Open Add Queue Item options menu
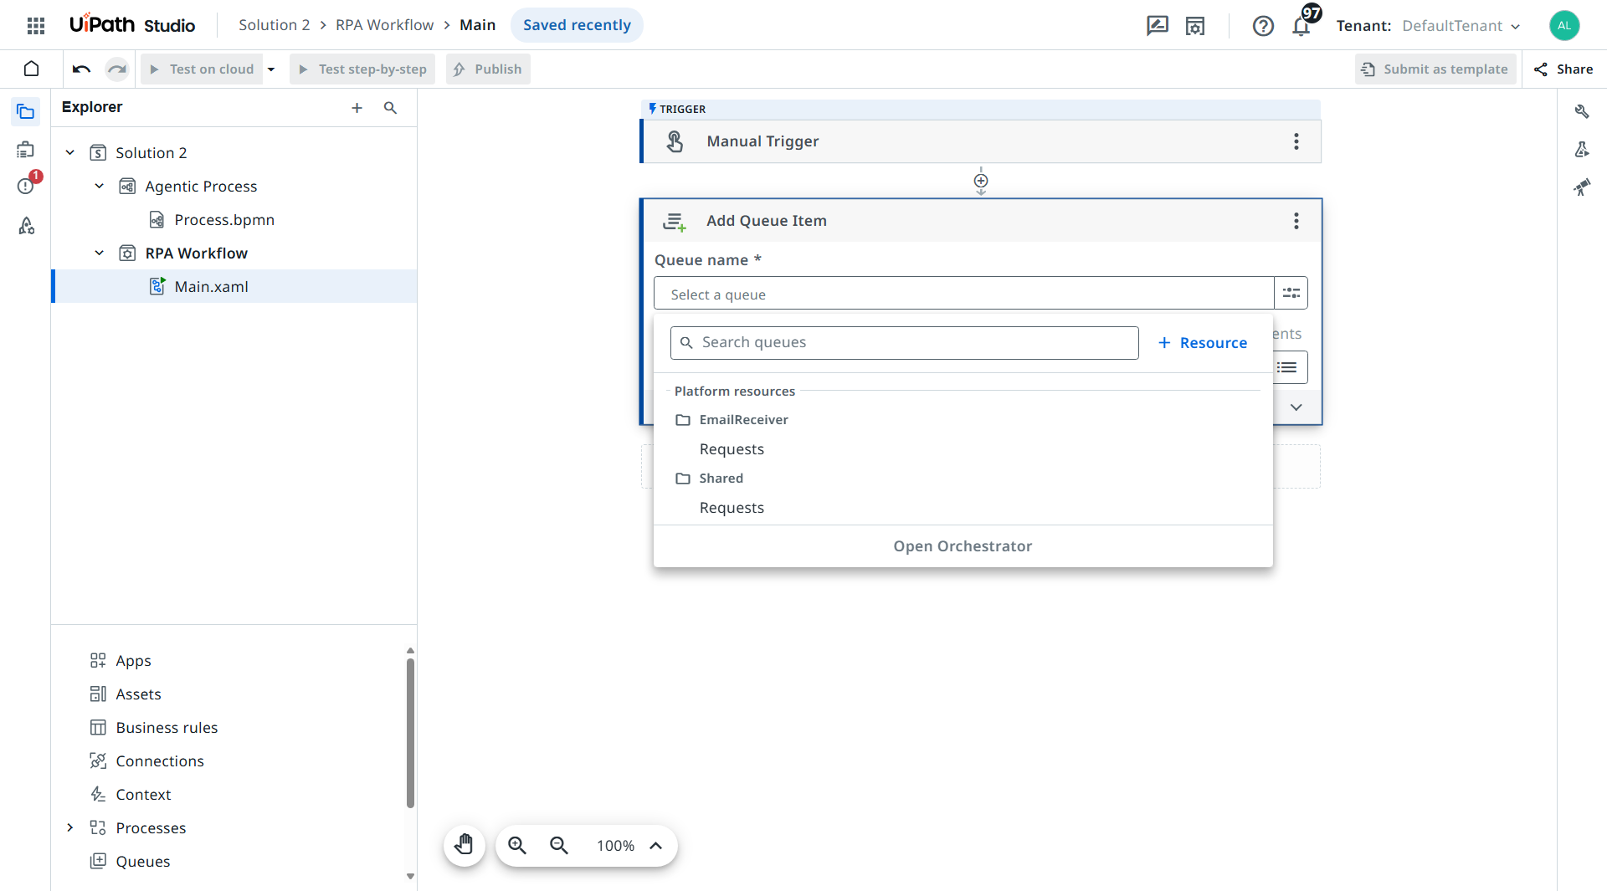Image resolution: width=1607 pixels, height=891 pixels. [x=1296, y=221]
